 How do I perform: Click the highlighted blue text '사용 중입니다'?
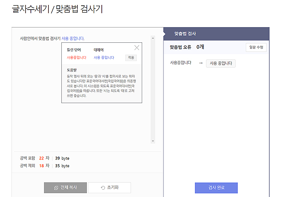(73, 39)
